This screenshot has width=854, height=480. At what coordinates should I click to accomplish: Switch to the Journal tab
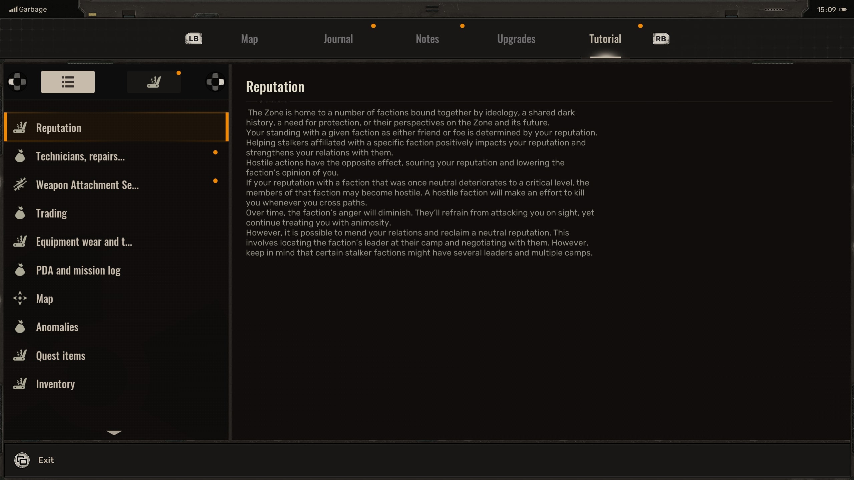pyautogui.click(x=338, y=38)
